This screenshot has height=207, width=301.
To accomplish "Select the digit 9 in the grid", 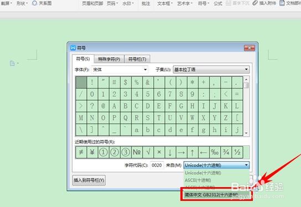I will [193, 94].
